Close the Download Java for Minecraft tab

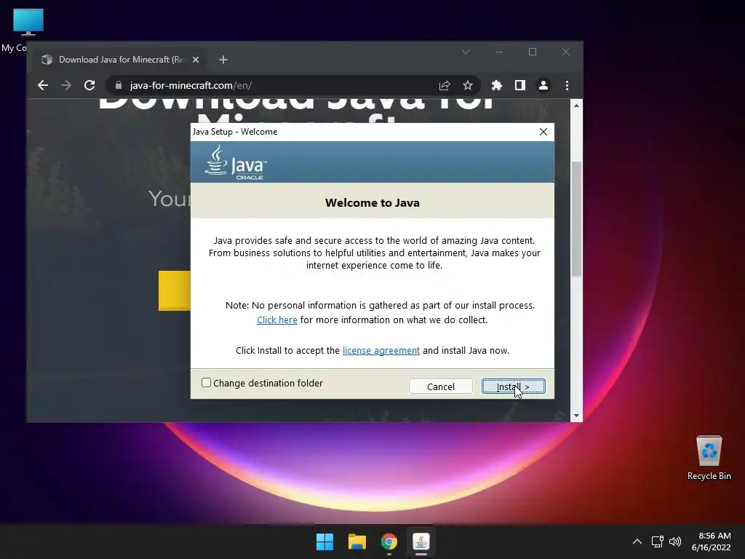196,60
